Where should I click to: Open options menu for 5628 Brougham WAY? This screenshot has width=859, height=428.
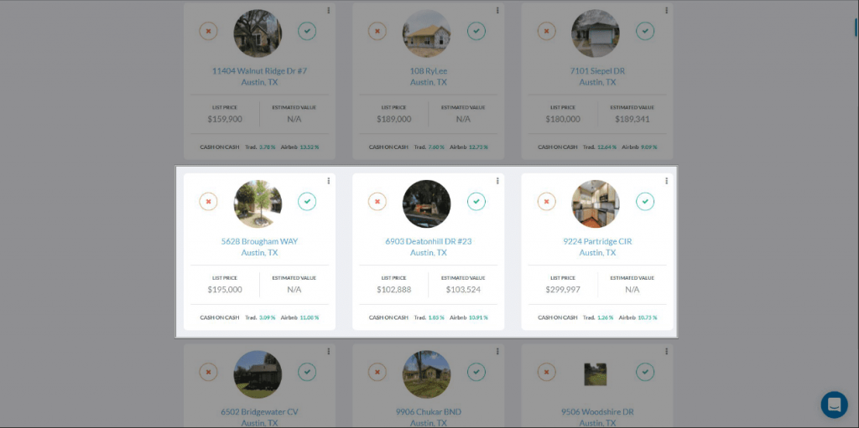[x=329, y=181]
